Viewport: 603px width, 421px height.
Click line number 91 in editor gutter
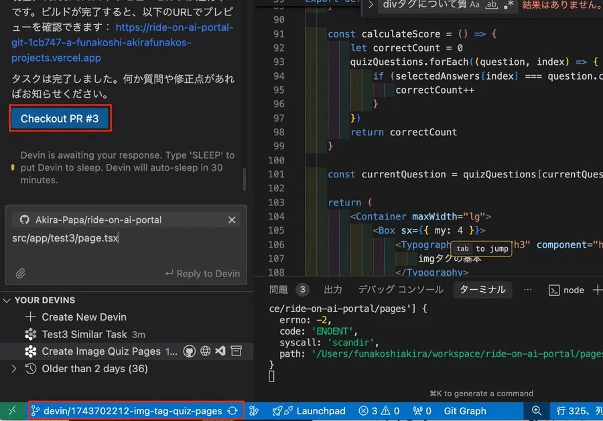(279, 34)
